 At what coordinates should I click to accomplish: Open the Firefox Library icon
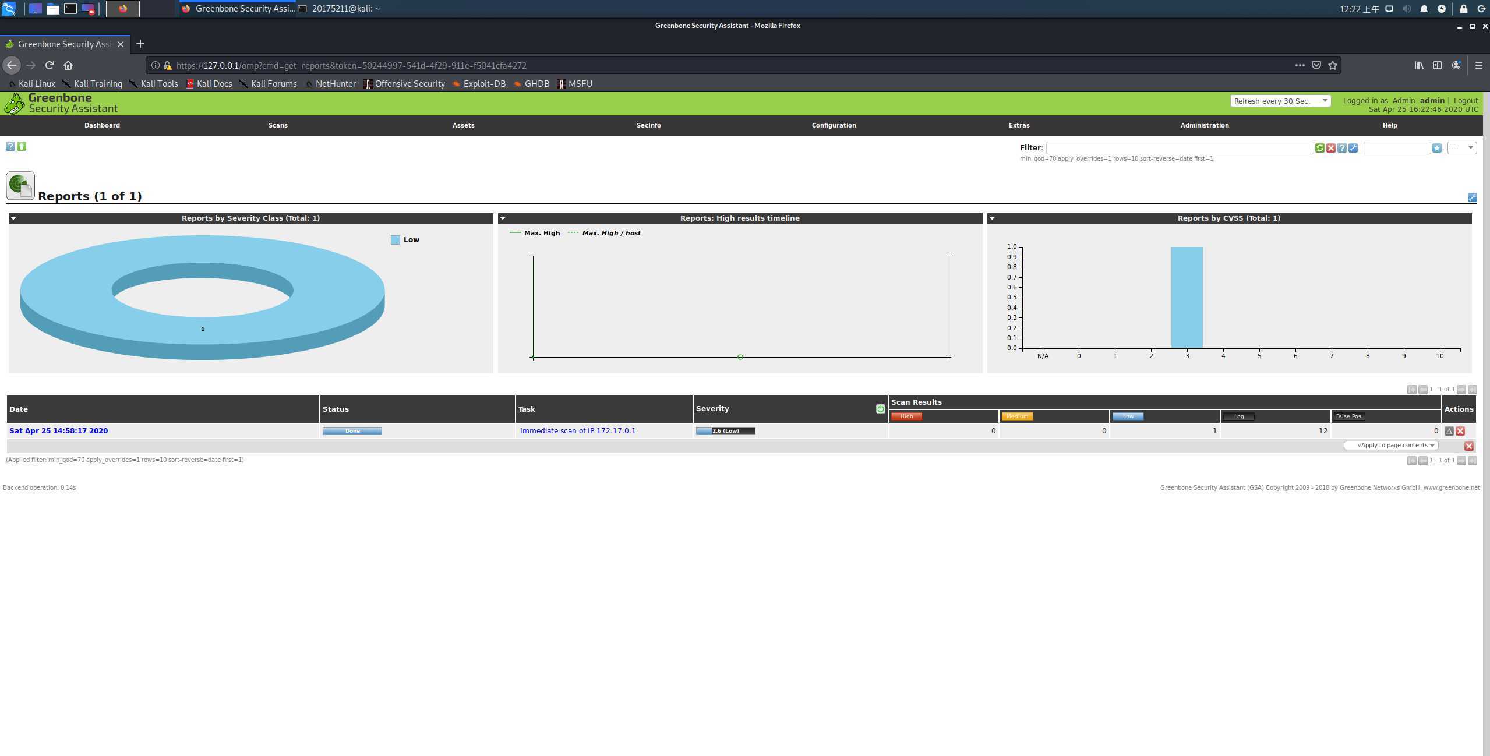pyautogui.click(x=1419, y=65)
